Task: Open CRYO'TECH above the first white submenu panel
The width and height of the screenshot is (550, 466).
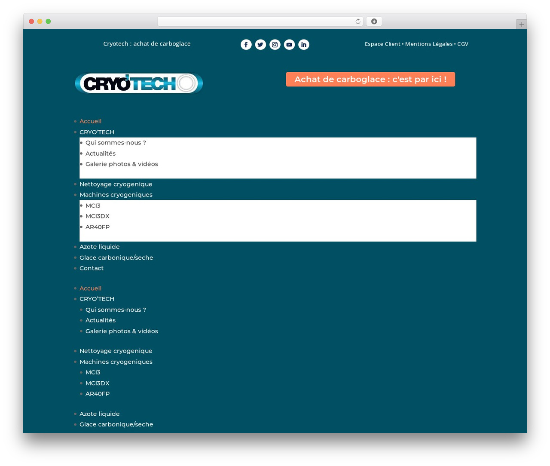Action: (x=97, y=132)
